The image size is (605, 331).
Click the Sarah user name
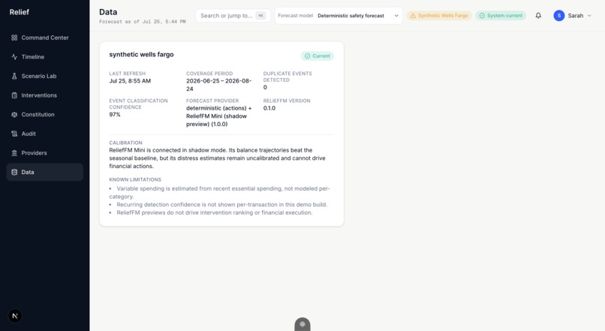(x=575, y=16)
